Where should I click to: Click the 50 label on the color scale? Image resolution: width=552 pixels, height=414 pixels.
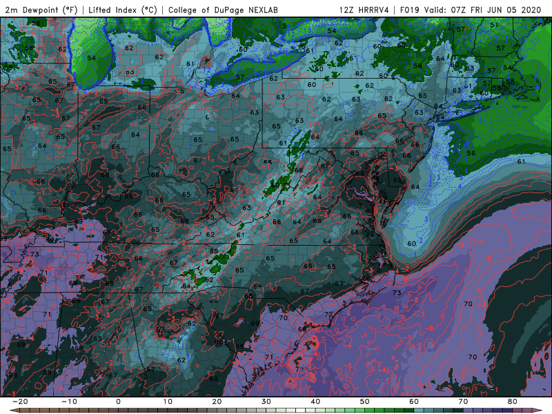[365, 402]
